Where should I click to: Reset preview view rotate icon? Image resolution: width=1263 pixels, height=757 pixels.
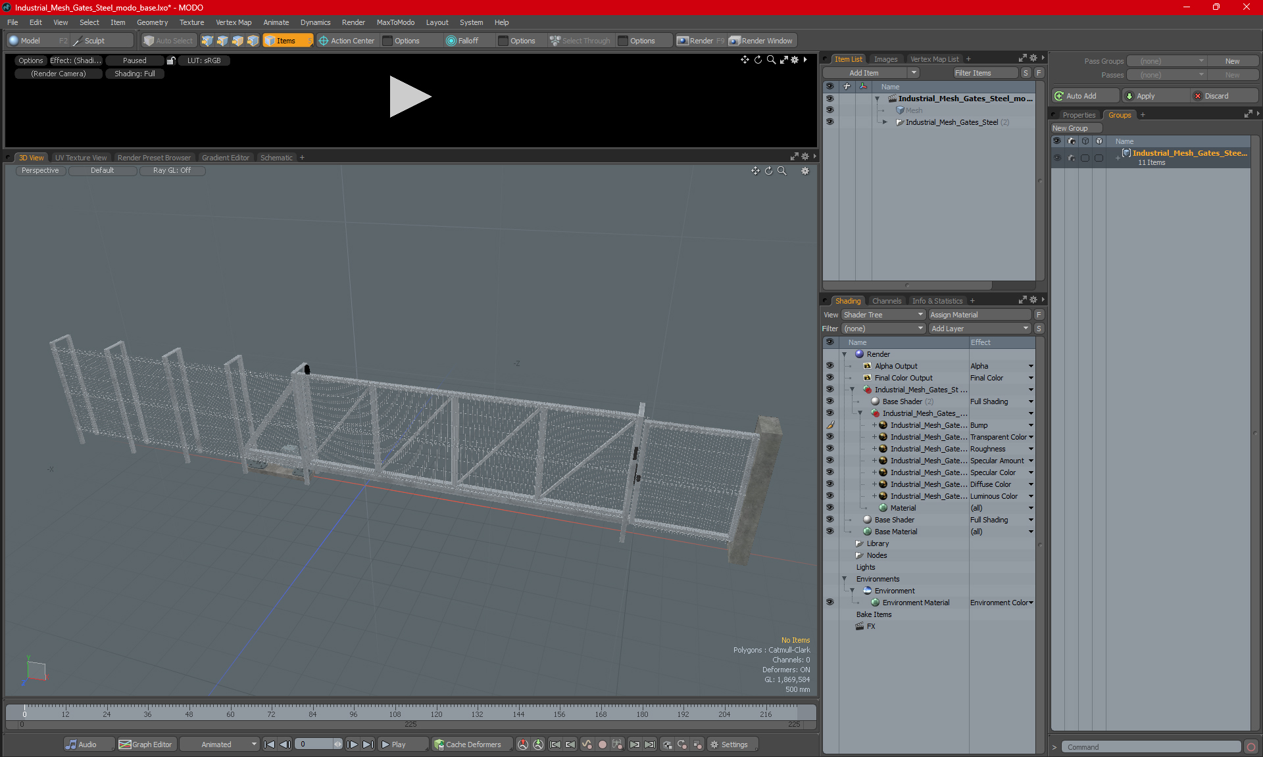(x=758, y=60)
